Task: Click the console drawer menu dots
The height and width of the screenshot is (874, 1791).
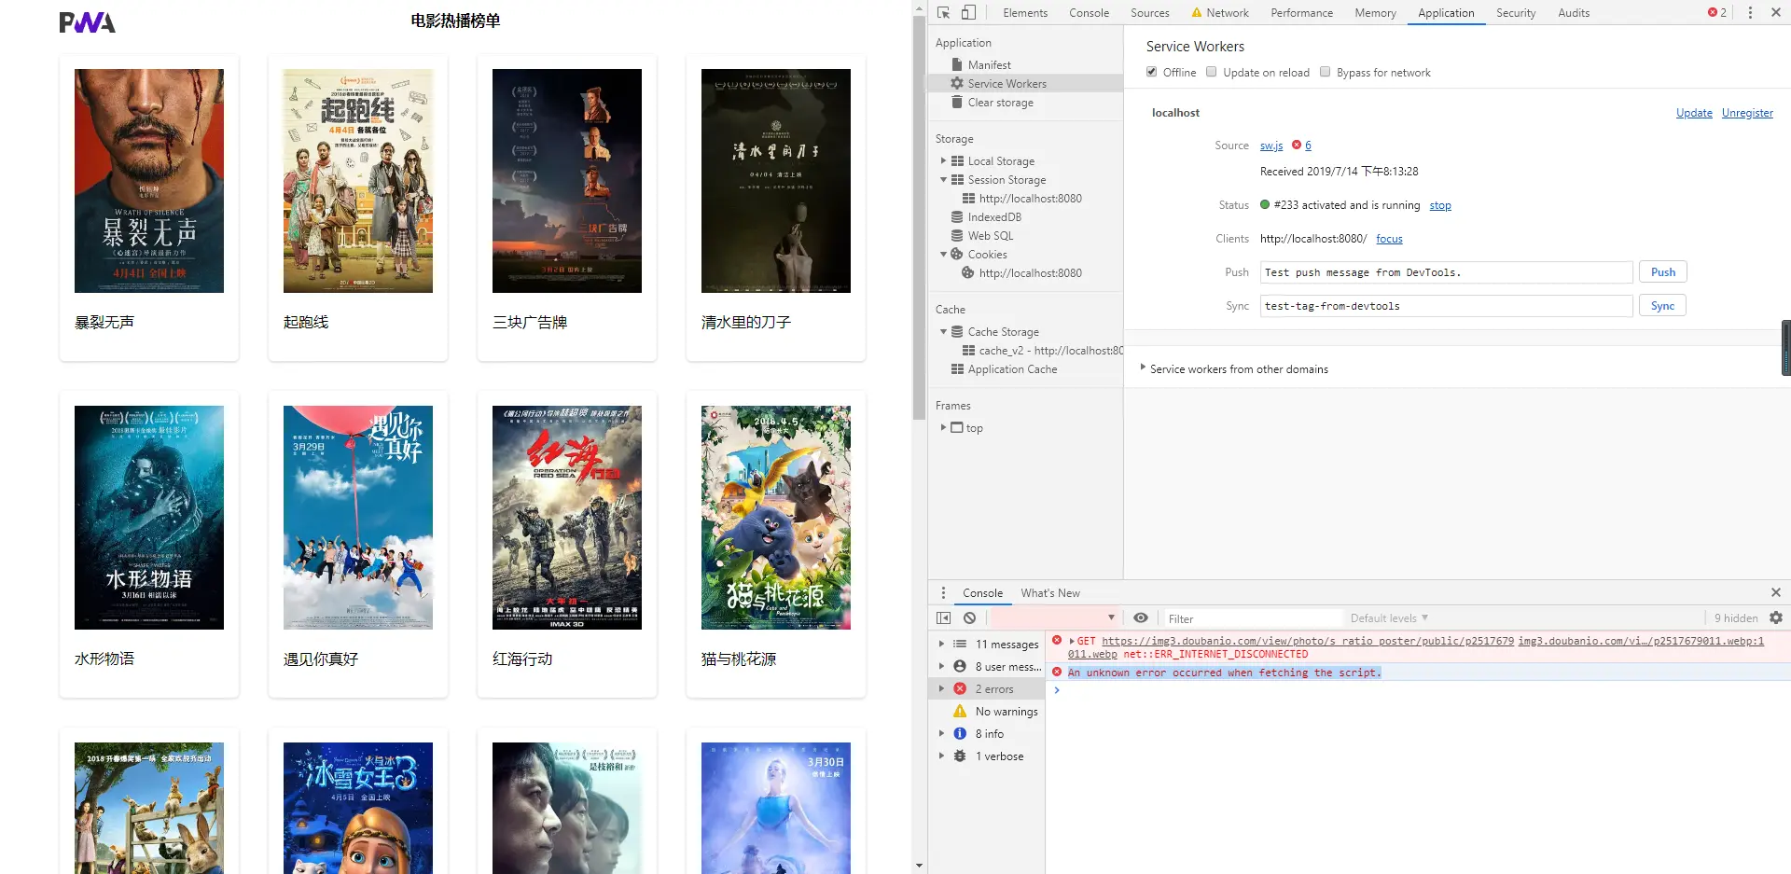Action: [x=943, y=592]
